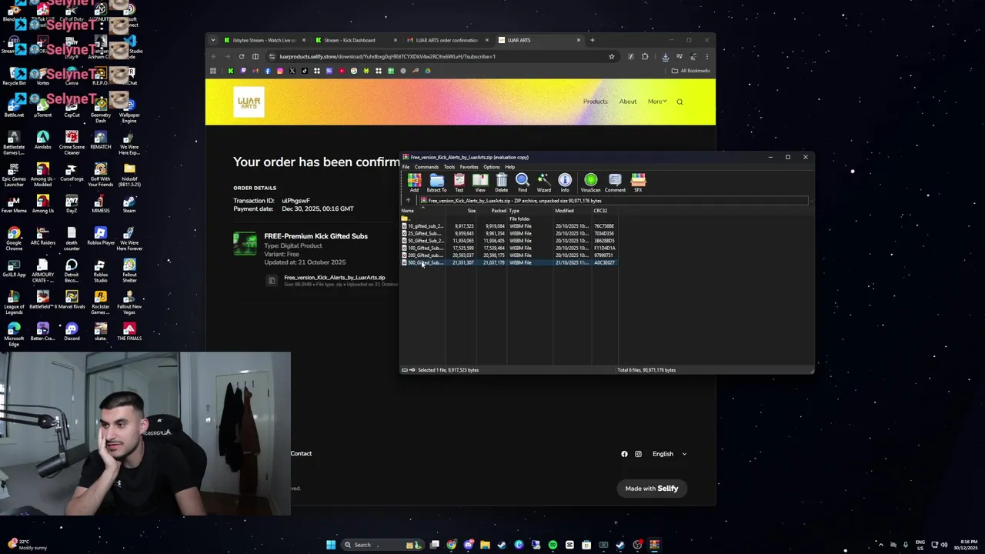
Task: Click the Find magnifier icon in WinRAR
Action: click(x=523, y=182)
